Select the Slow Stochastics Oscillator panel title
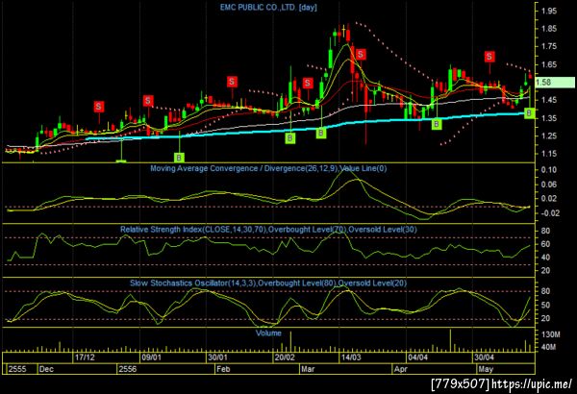 tap(268, 283)
